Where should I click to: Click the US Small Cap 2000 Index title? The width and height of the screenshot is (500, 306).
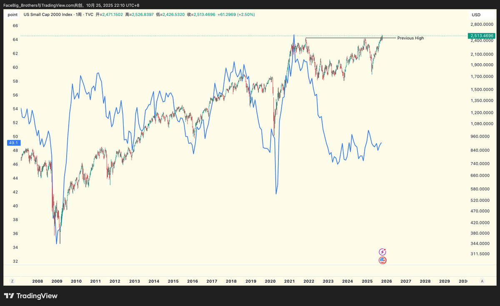tap(47, 15)
